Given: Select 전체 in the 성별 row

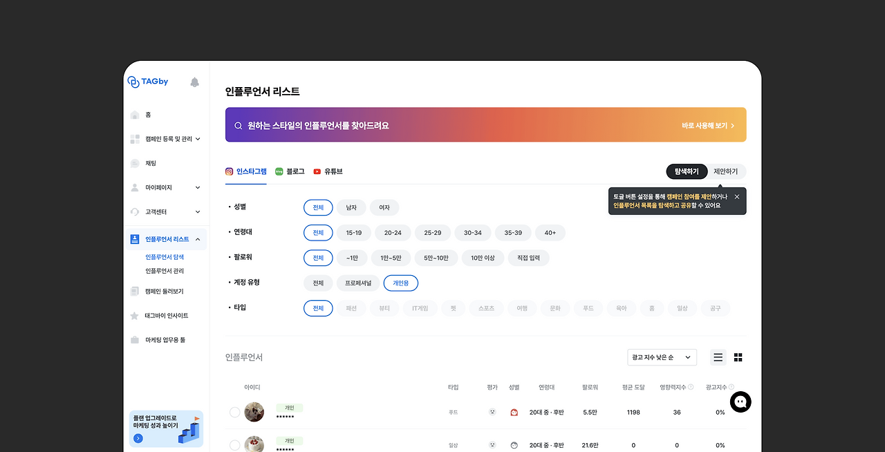Looking at the screenshot, I should pyautogui.click(x=318, y=207).
